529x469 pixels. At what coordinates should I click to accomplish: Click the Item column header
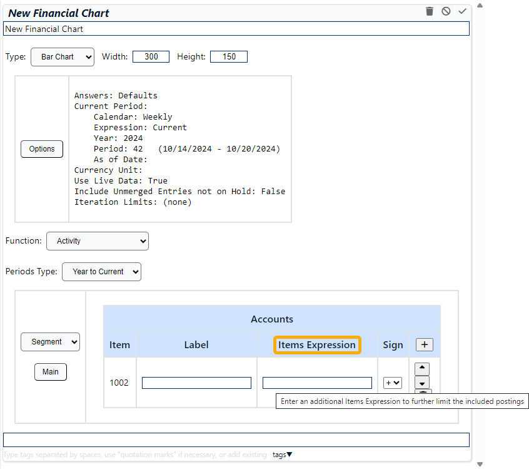119,344
